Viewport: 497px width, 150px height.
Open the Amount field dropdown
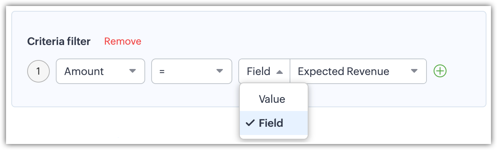click(x=100, y=71)
